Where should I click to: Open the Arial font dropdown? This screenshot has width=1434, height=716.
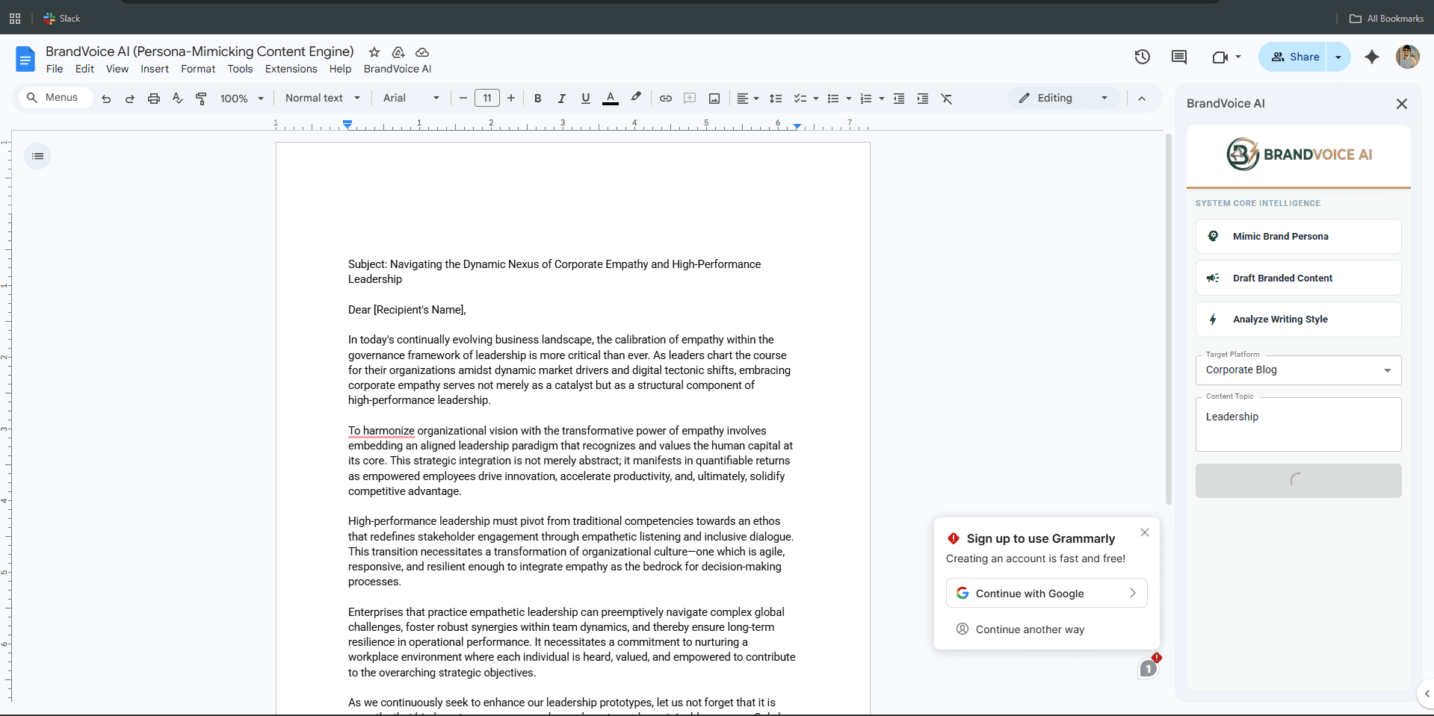411,99
